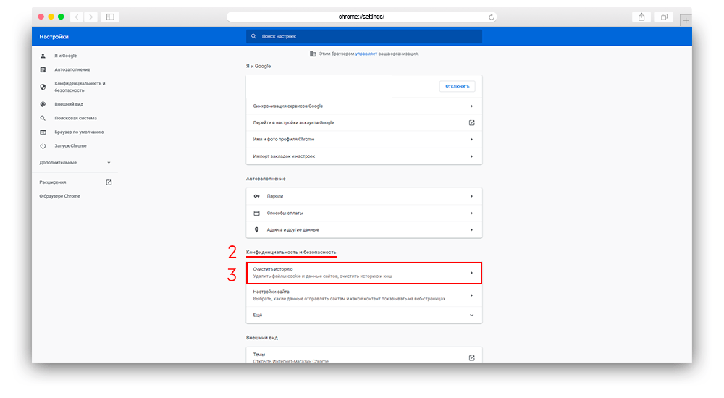Click the chrome://settings/ address bar

(361, 17)
